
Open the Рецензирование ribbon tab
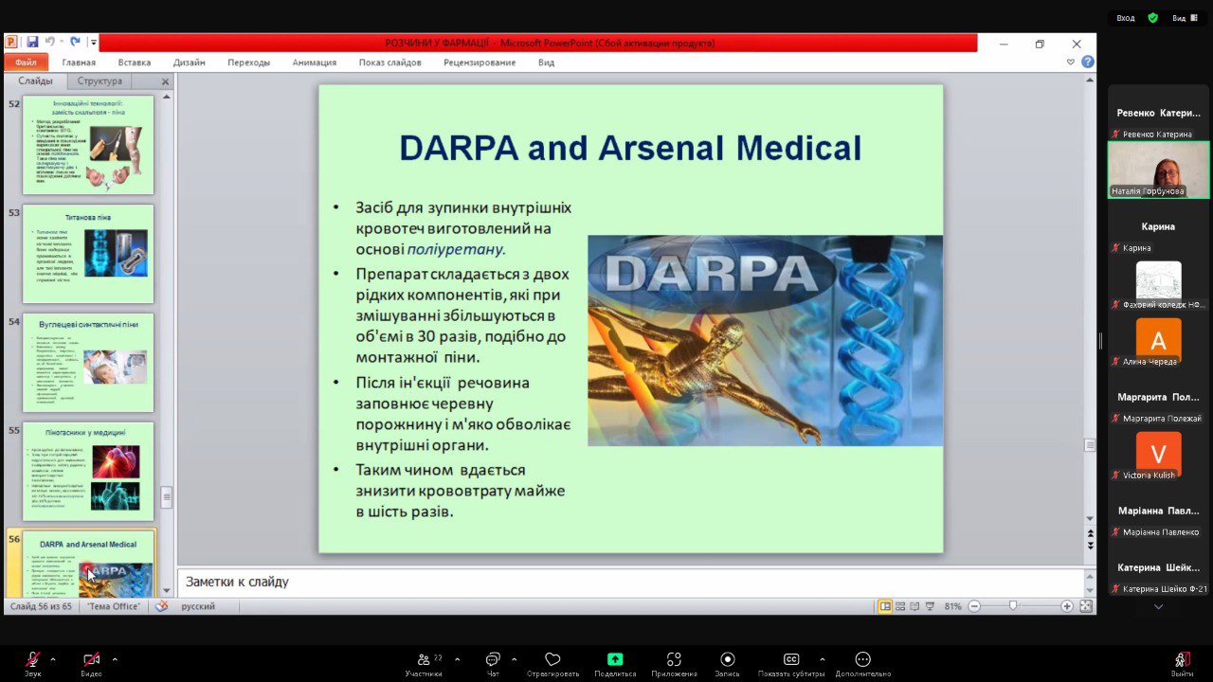pos(480,63)
